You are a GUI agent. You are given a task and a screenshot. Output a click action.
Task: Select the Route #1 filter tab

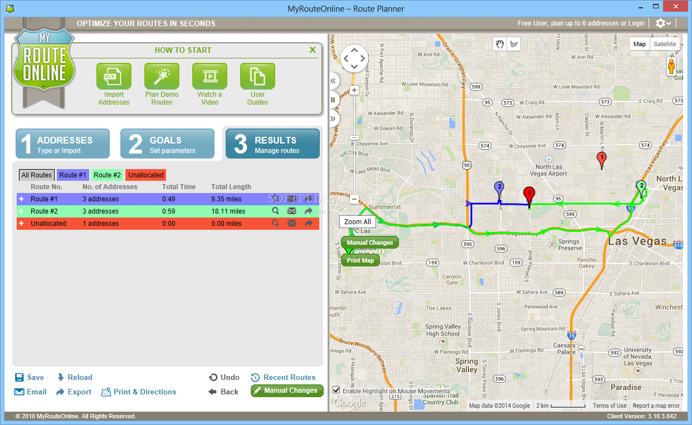pos(73,175)
